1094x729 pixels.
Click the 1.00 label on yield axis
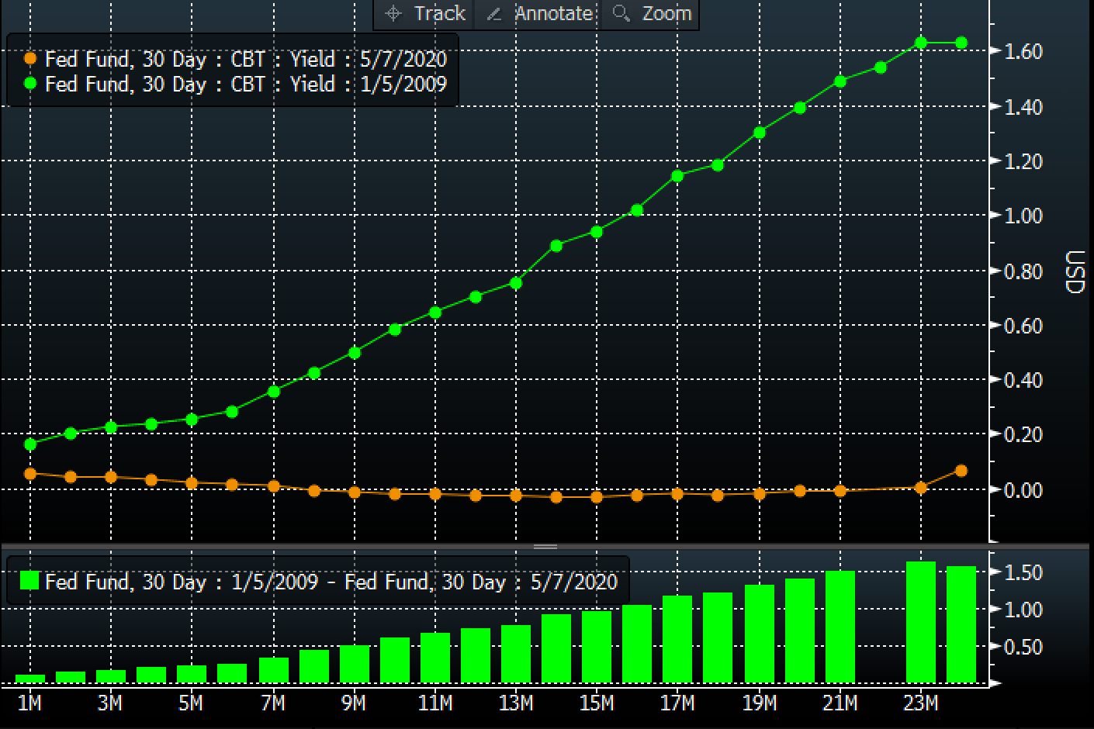pyautogui.click(x=1023, y=216)
